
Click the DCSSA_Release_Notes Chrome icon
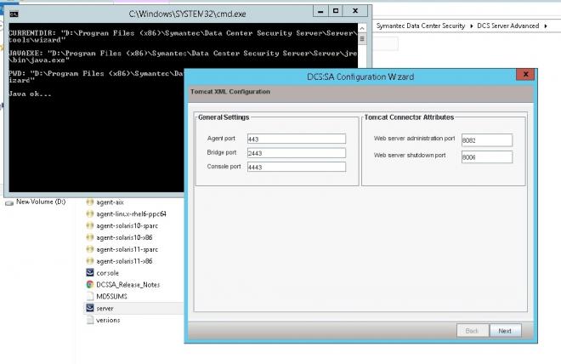click(90, 285)
